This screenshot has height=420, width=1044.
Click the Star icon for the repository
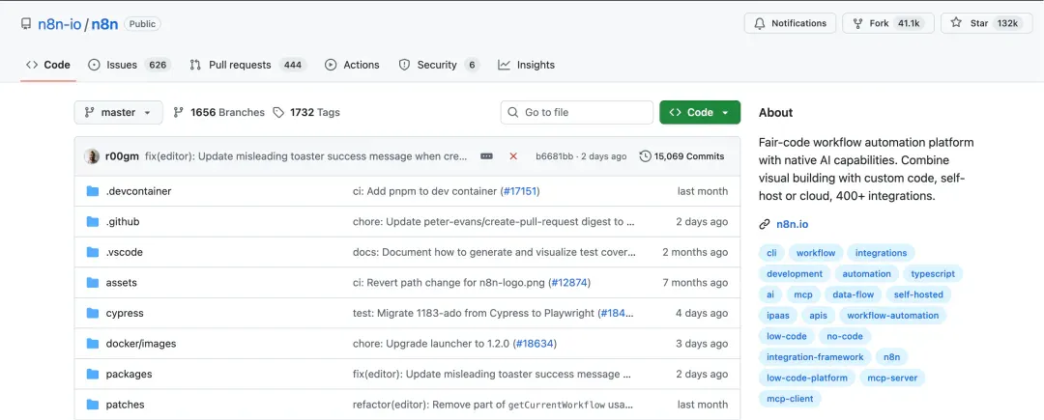point(956,23)
